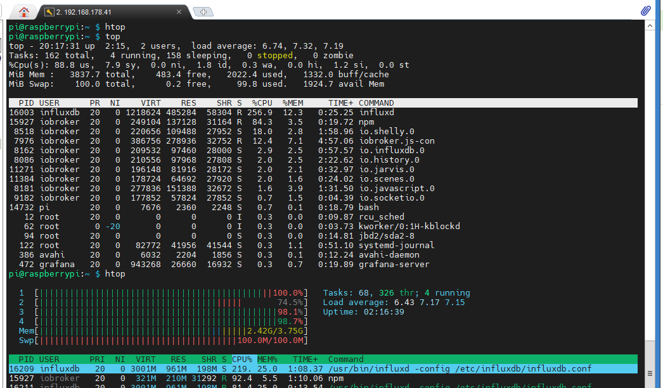Click the Swp usage meter bar
The width and height of the screenshot is (663, 388).
coord(171,341)
